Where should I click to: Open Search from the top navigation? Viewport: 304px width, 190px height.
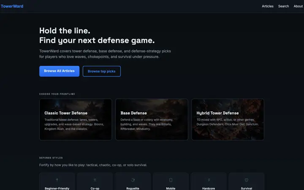point(283,6)
